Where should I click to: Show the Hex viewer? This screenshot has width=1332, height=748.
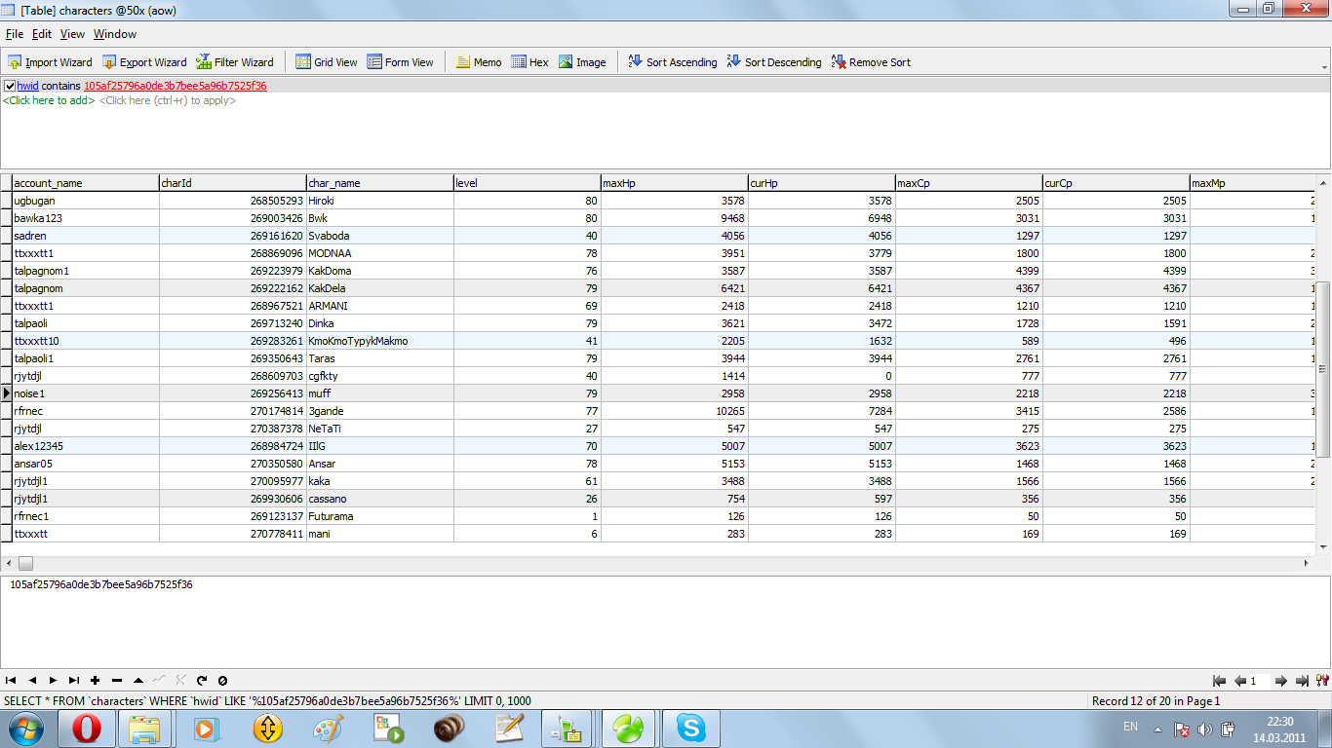[x=530, y=62]
